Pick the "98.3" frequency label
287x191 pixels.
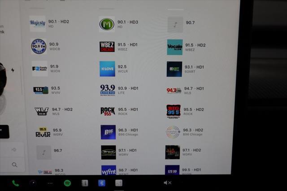point(59,170)
